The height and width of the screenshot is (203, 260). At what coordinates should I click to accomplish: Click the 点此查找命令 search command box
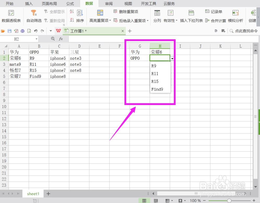click(243, 31)
